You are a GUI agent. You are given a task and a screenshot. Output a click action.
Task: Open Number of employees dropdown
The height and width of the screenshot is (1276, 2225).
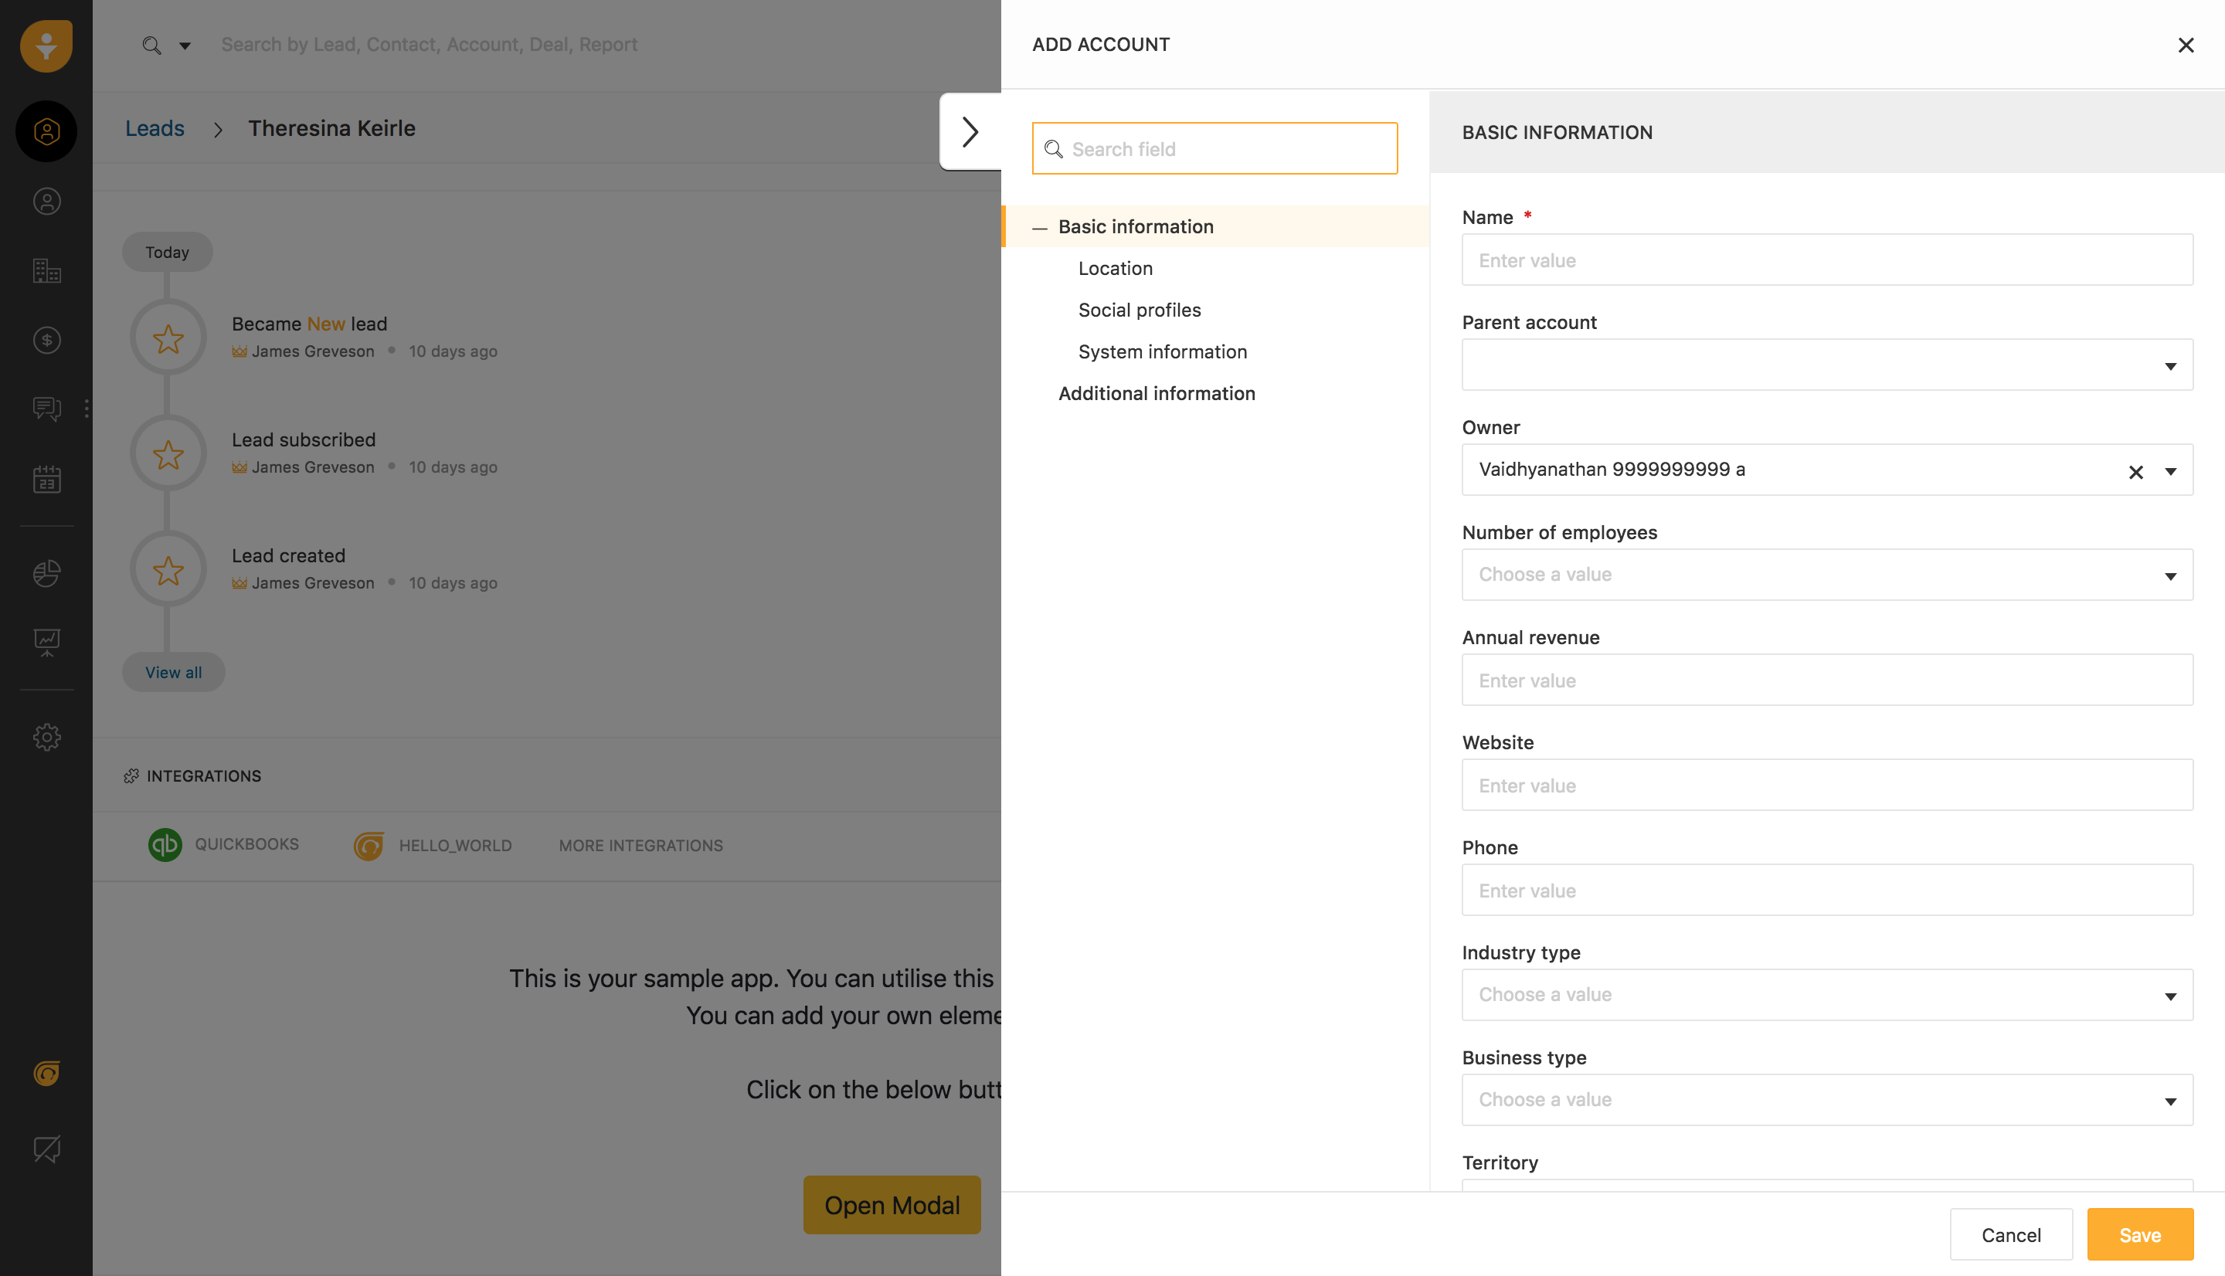point(1827,574)
